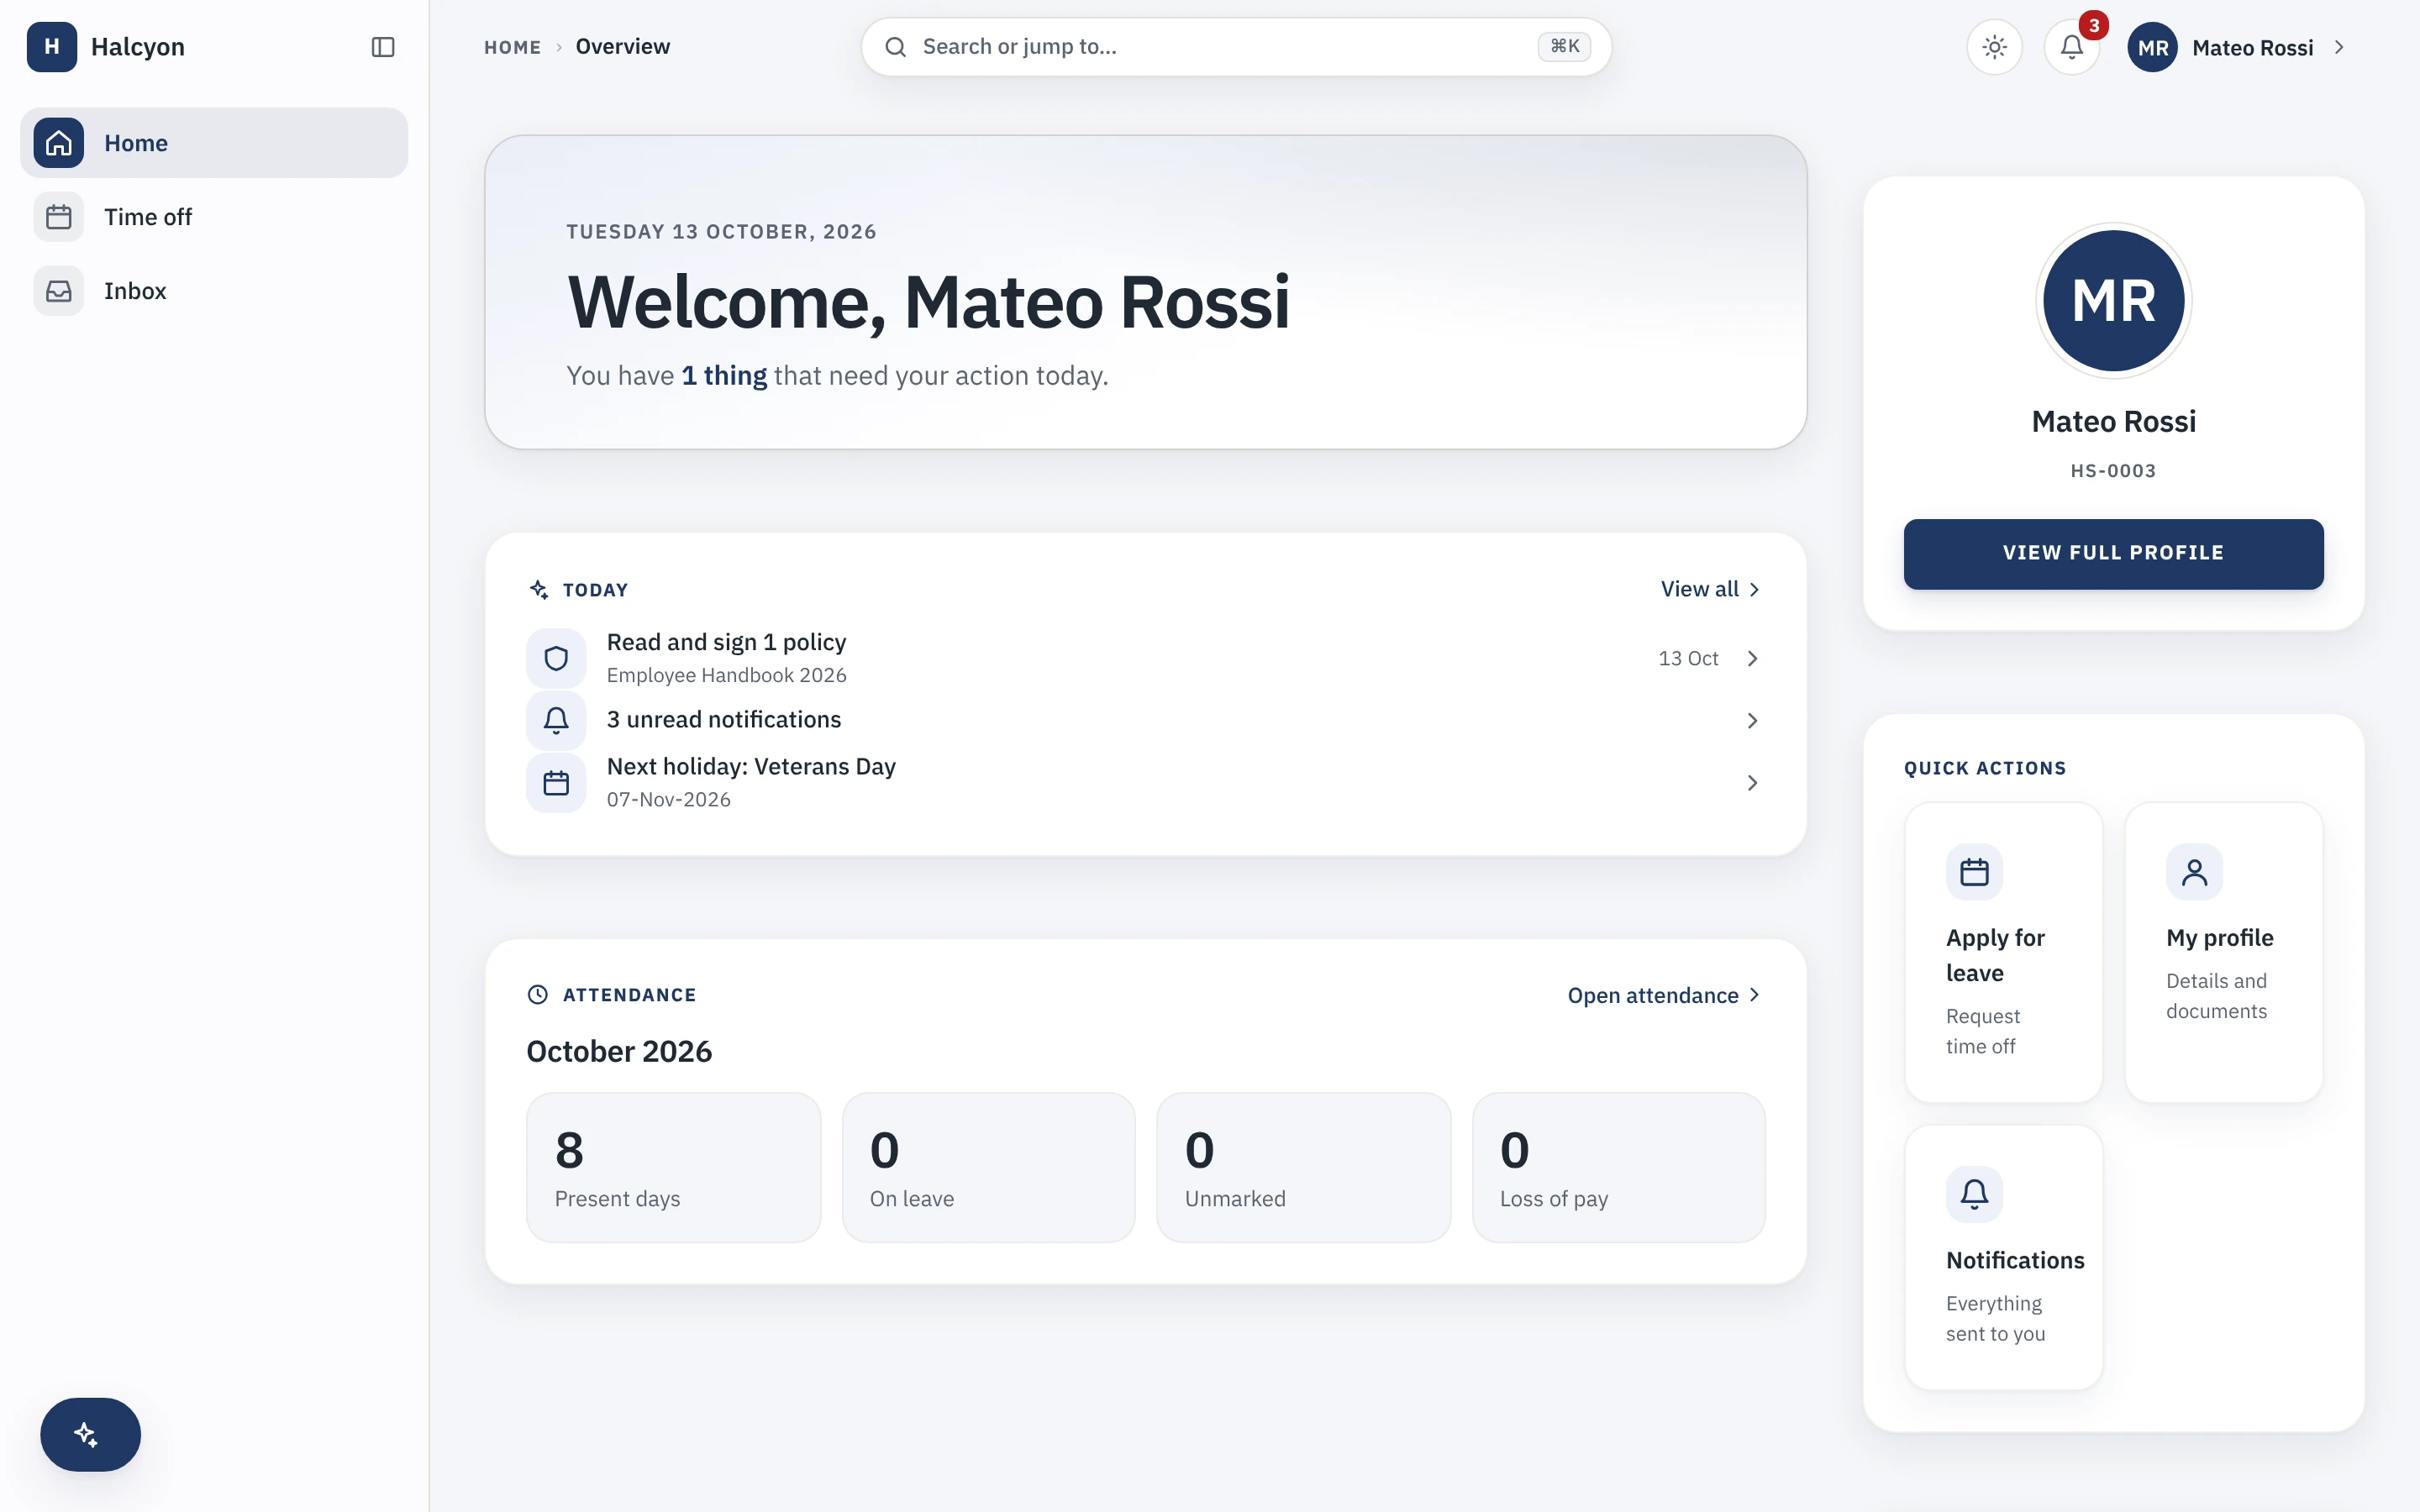2420x1512 pixels.
Task: Click the My profile person icon
Action: pyautogui.click(x=2194, y=872)
